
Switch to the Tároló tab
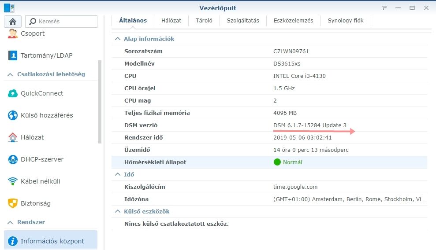(204, 20)
